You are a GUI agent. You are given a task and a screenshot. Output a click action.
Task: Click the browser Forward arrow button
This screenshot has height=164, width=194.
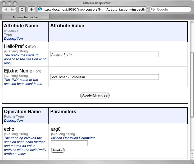[x=12, y=9]
